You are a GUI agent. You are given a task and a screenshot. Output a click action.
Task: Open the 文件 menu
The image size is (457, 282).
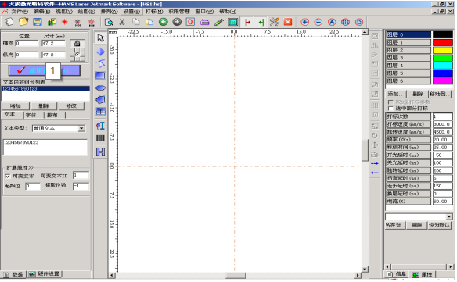(x=20, y=12)
